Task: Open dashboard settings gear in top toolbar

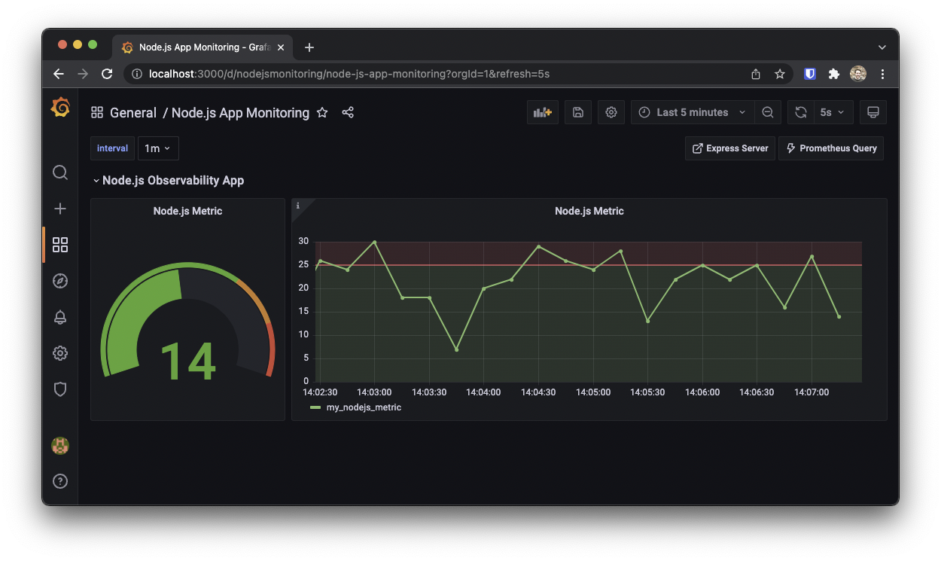Action: coord(611,112)
